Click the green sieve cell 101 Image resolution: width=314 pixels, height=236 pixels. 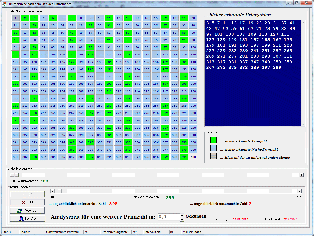click(x=16, y=55)
